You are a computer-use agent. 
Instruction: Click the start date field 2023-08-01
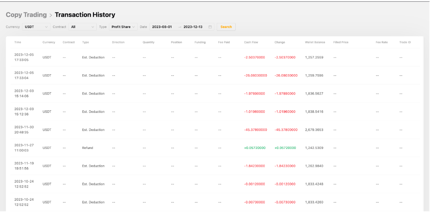(162, 27)
